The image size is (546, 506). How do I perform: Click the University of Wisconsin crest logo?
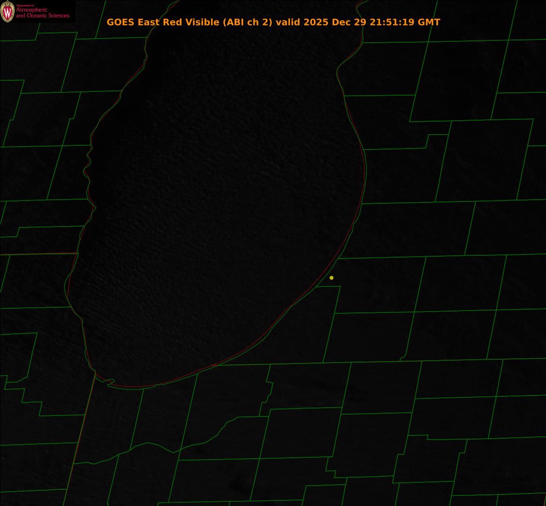(7, 12)
